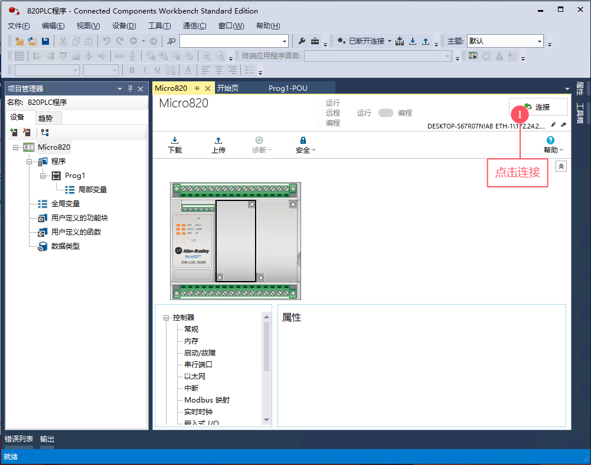Click the small upload arrow toolbar icon

tap(426, 41)
